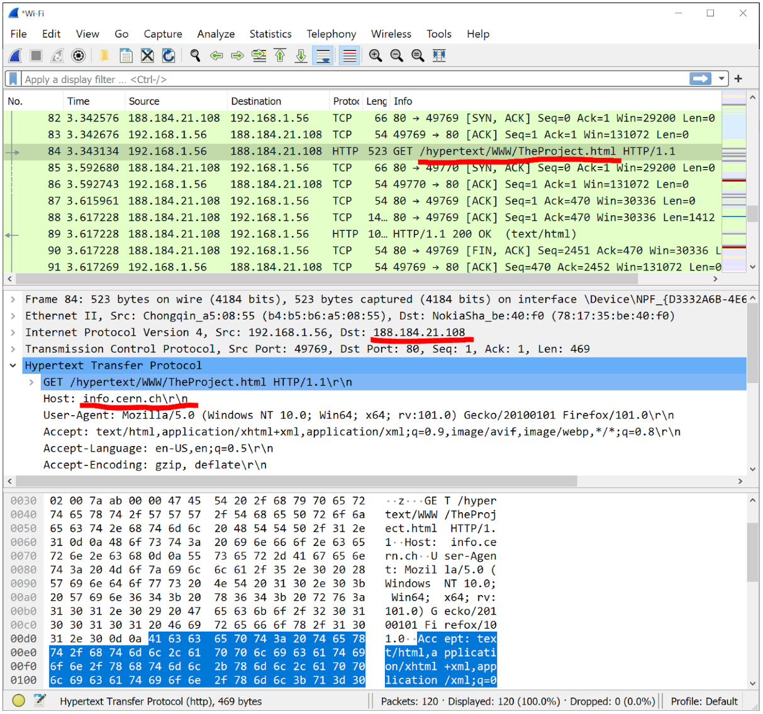Sort packets by Info column header
Image resolution: width=763 pixels, height=714 pixels.
pos(555,101)
